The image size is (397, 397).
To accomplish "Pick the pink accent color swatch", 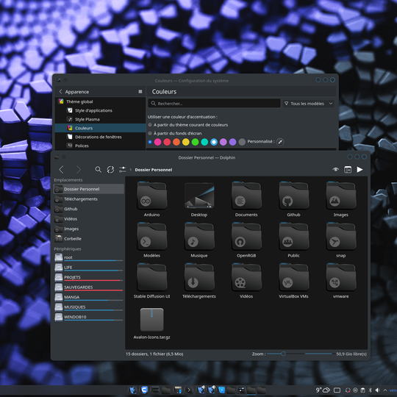I will [x=158, y=142].
